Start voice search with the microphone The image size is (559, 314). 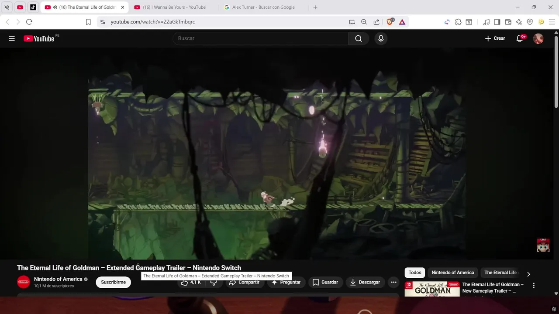tap(381, 38)
